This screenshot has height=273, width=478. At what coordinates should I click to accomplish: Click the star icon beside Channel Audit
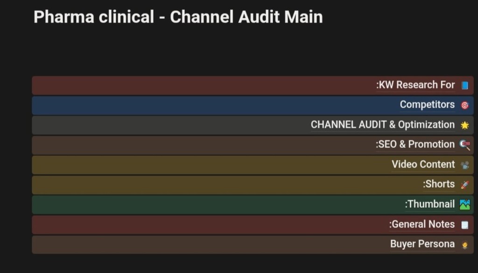(x=464, y=125)
